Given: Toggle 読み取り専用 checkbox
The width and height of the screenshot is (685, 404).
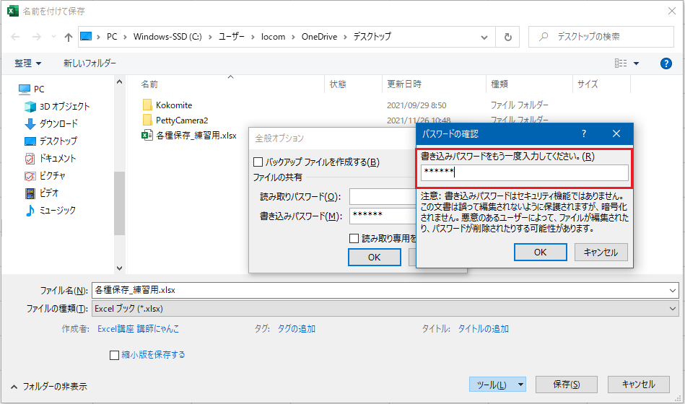Looking at the screenshot, I should click(x=354, y=239).
